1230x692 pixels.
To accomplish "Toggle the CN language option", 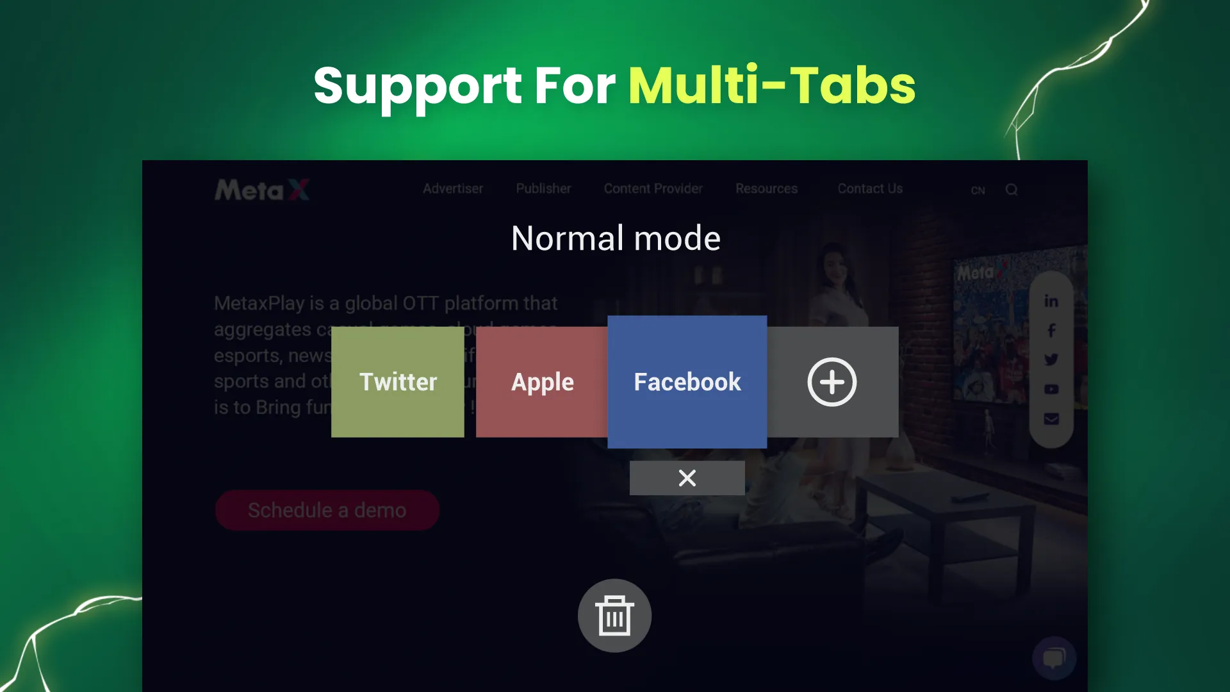I will (978, 189).
